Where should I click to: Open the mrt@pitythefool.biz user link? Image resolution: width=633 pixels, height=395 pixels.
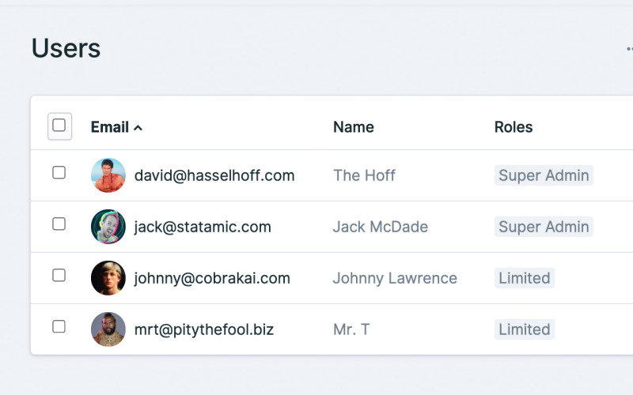coord(204,329)
